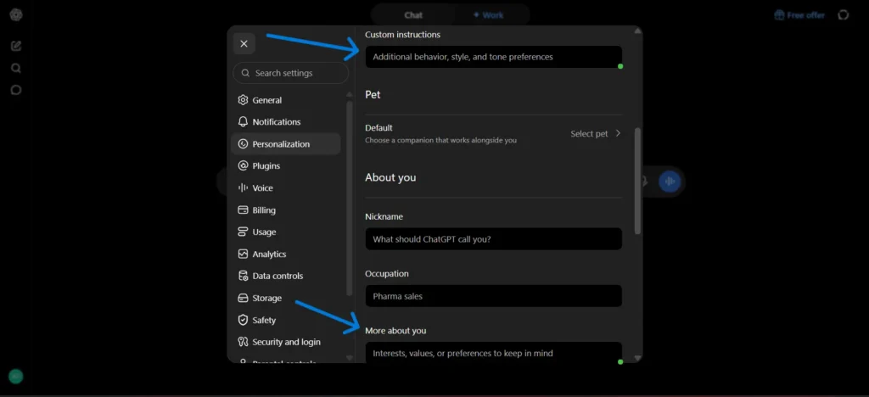Image resolution: width=869 pixels, height=397 pixels.
Task: Click the Personalization icon in the sidebar
Action: tap(243, 144)
